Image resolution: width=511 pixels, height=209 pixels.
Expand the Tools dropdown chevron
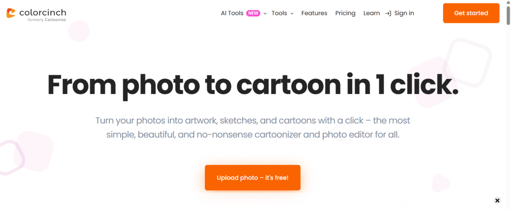tap(292, 14)
